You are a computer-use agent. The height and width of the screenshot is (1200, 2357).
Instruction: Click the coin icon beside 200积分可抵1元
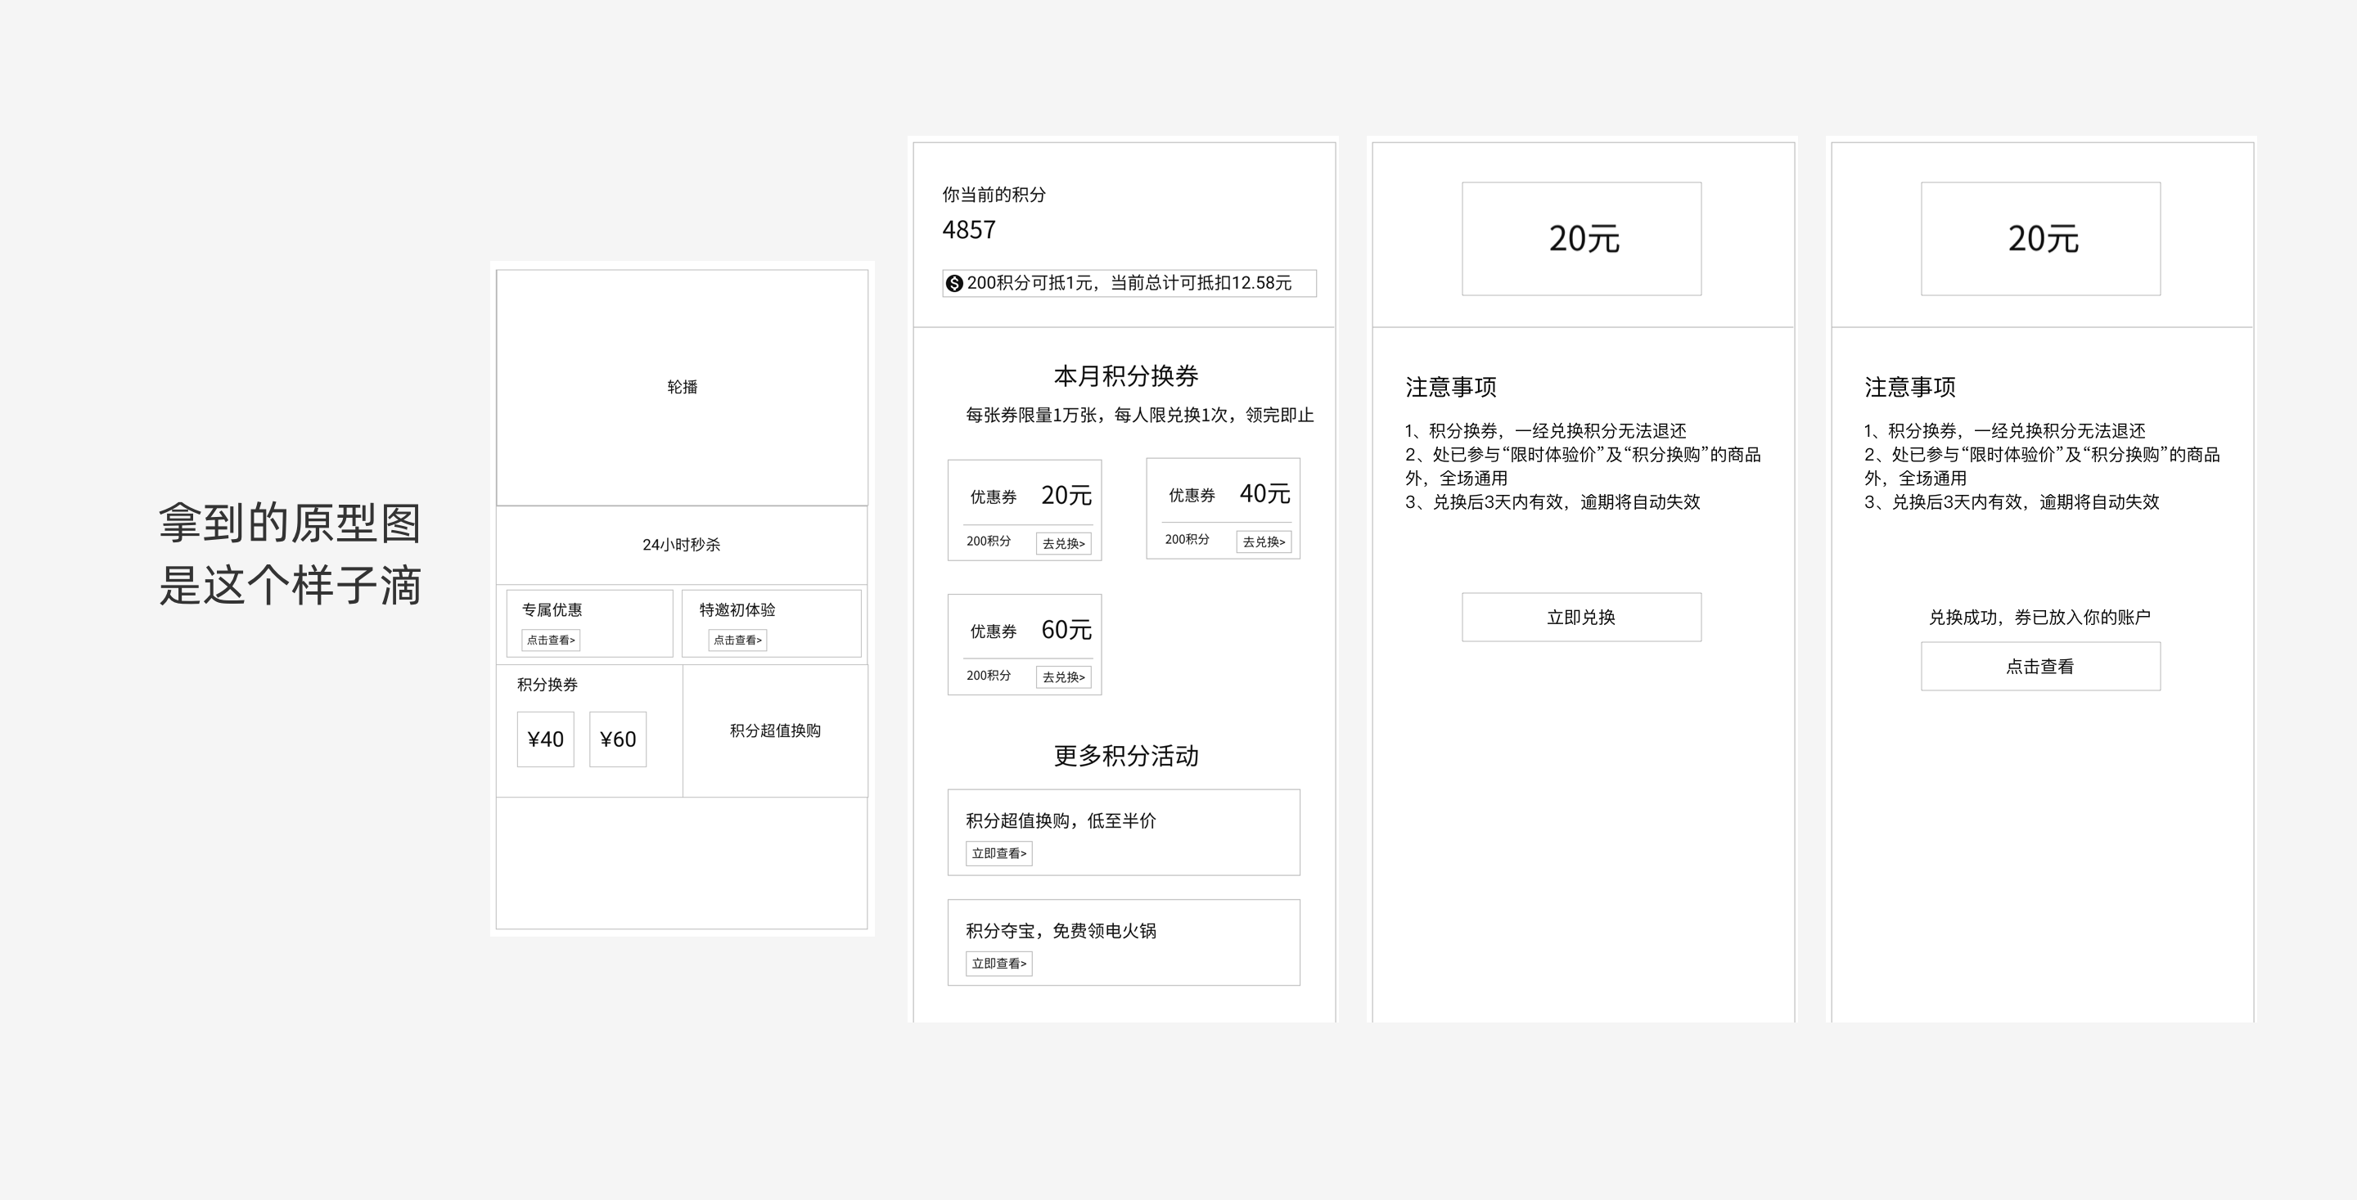953,284
